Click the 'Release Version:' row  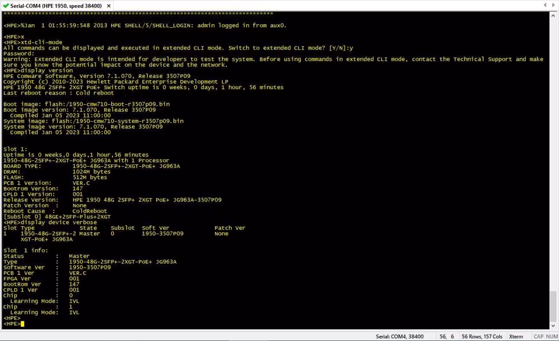112,200
